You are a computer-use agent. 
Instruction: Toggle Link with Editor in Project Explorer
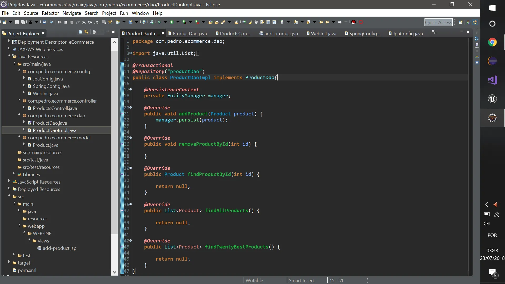pos(86,32)
